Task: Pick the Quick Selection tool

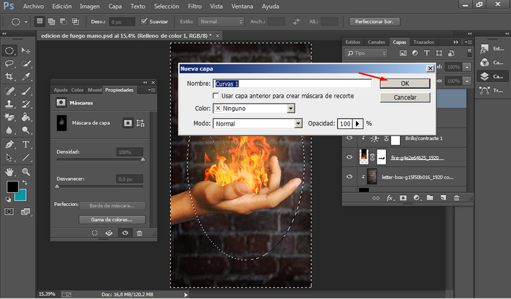Action: pyautogui.click(x=26, y=63)
